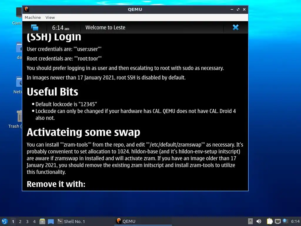
Task: Click the notification search tray icon
Action: click(x=285, y=221)
